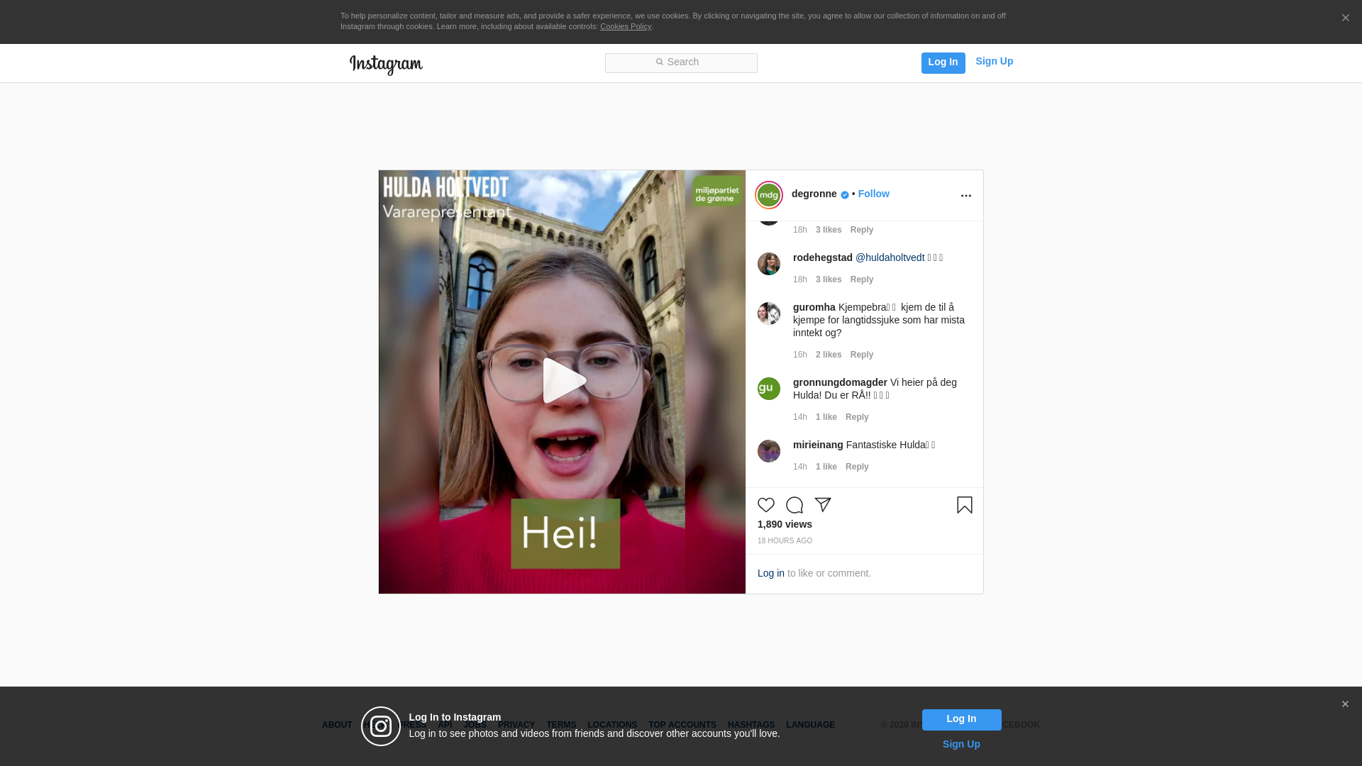Open the LANGUAGE footer selector
This screenshot has height=766, width=1362.
point(810,725)
